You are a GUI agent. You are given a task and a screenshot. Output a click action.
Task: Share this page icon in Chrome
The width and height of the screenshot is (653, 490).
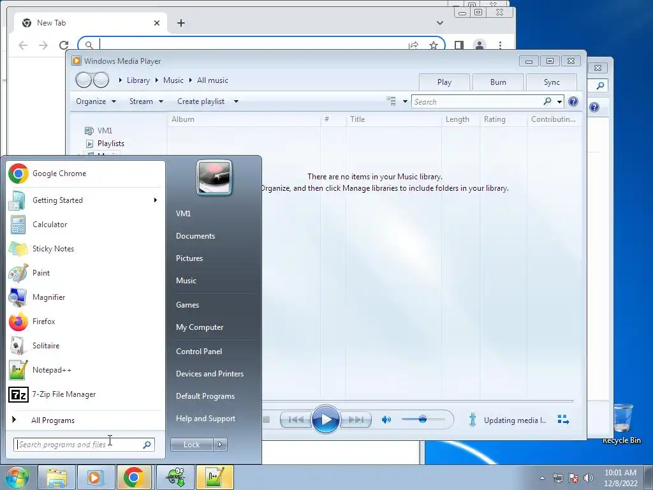413,45
